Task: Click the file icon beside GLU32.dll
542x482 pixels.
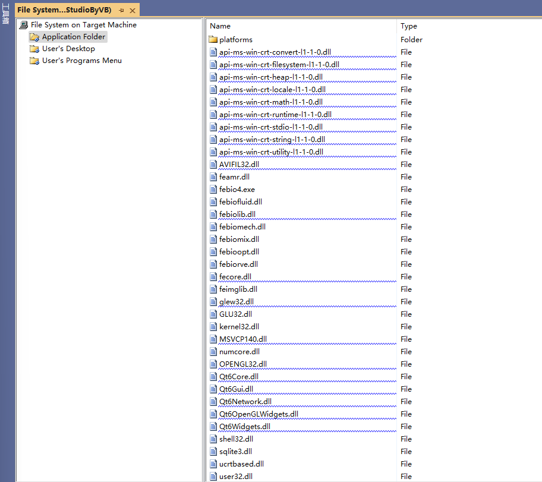Action: point(213,314)
